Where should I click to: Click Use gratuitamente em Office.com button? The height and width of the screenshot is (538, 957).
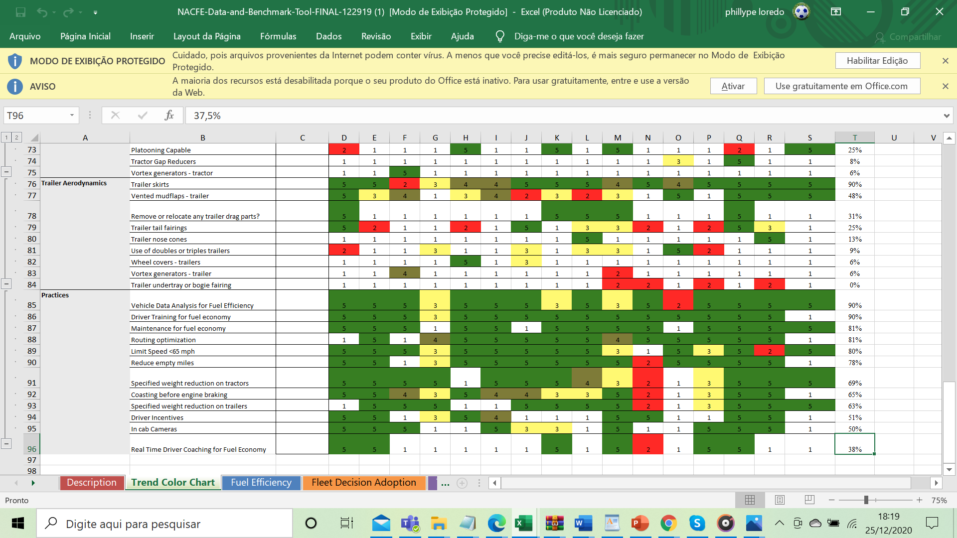pyautogui.click(x=841, y=86)
